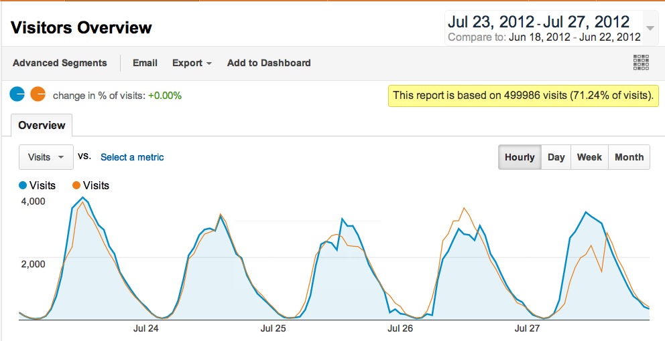Expand the date range dropdown arrow
The width and height of the screenshot is (665, 341).
(650, 28)
